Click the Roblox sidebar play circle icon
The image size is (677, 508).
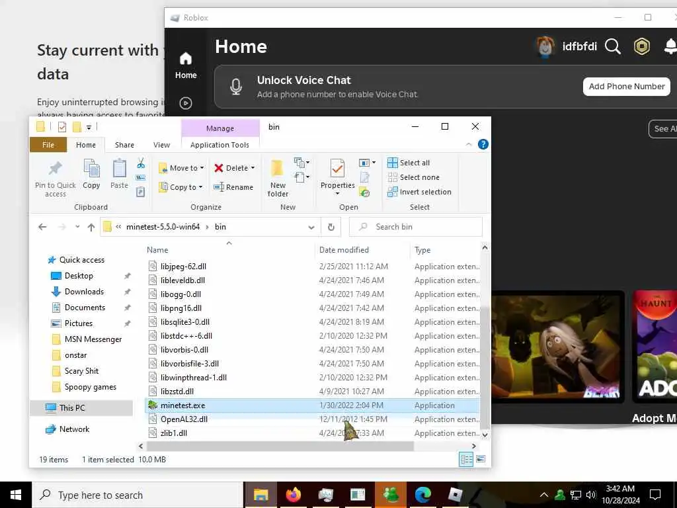point(186,103)
